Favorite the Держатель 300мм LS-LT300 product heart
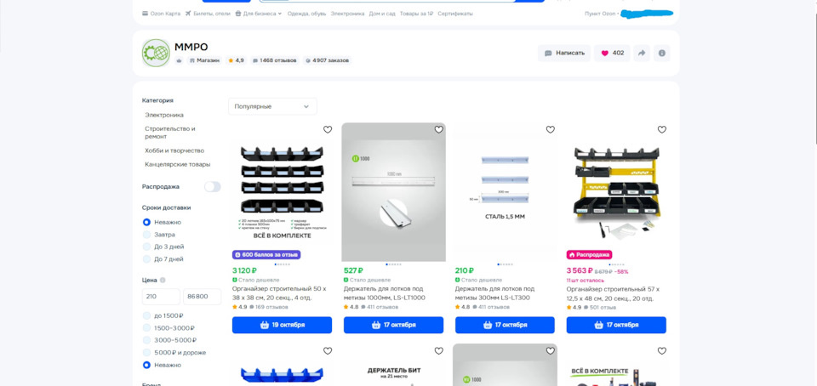 (x=551, y=129)
